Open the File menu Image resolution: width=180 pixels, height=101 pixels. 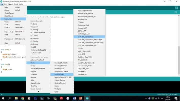2,4
